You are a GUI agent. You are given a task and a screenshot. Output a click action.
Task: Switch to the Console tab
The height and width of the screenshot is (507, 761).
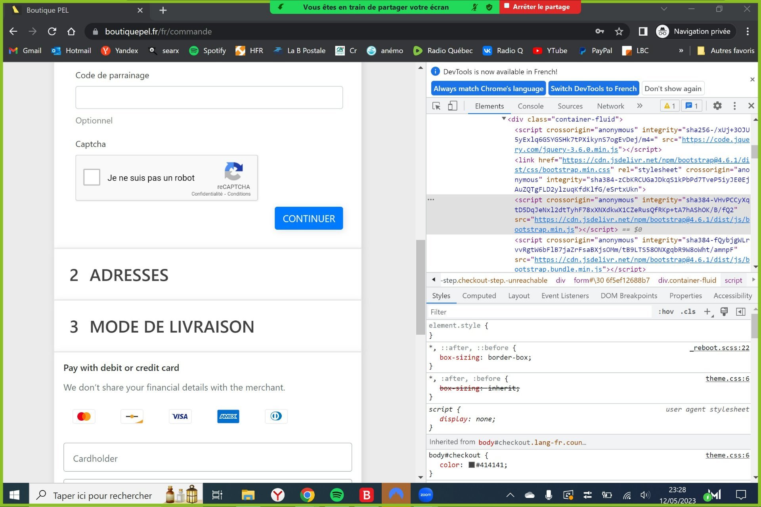(530, 106)
